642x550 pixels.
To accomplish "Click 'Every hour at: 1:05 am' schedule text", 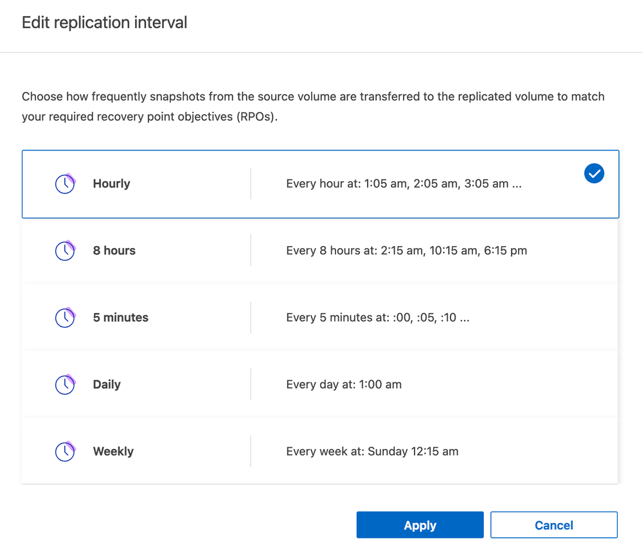I will point(404,184).
